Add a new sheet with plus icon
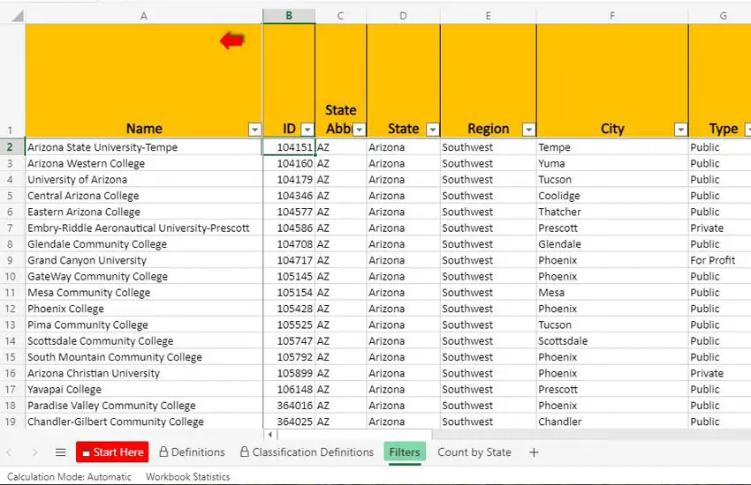Screen dimensions: 751x485 (534, 452)
